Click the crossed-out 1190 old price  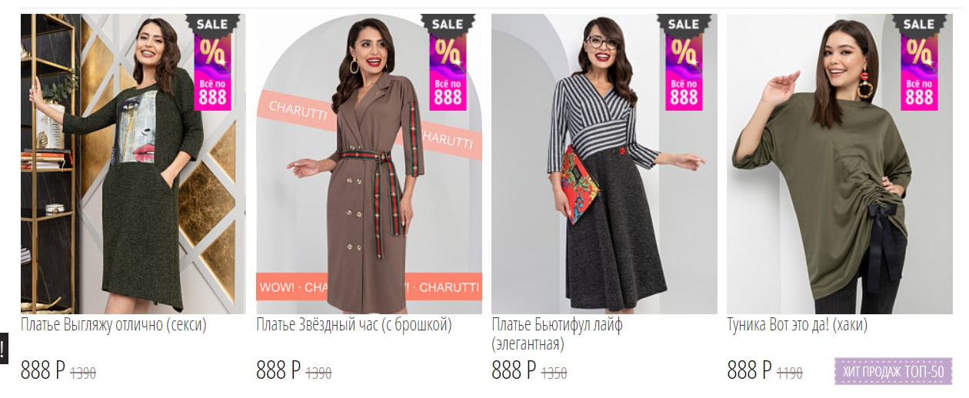(x=790, y=373)
